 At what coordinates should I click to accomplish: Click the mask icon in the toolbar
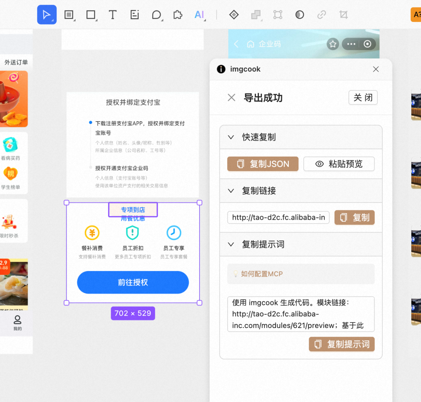[299, 15]
